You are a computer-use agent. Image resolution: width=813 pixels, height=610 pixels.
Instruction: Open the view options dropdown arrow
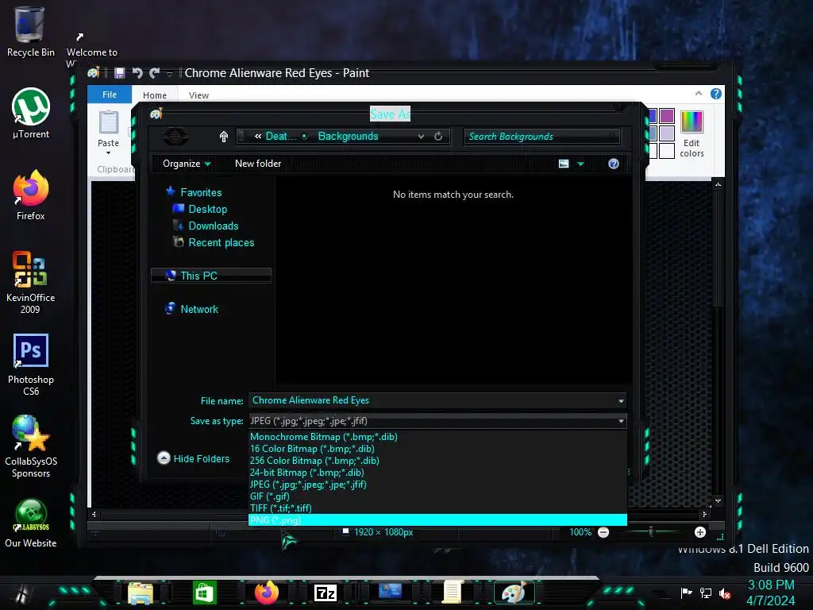pos(580,164)
